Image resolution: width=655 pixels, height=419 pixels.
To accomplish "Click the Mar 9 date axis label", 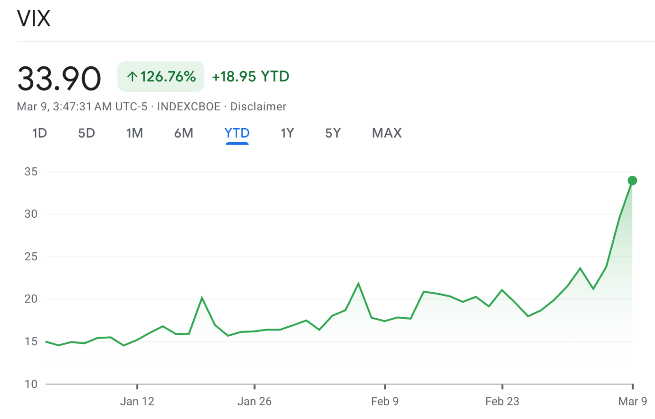I will coord(632,401).
